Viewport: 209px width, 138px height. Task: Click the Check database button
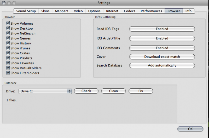coord(86,91)
